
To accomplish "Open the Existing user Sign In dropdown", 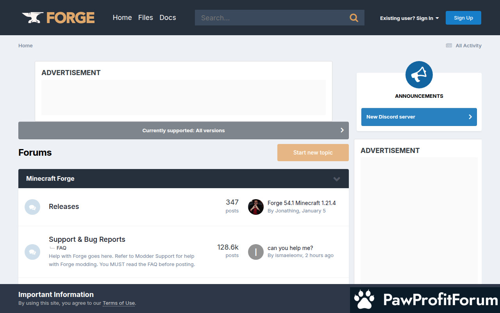I will [409, 18].
